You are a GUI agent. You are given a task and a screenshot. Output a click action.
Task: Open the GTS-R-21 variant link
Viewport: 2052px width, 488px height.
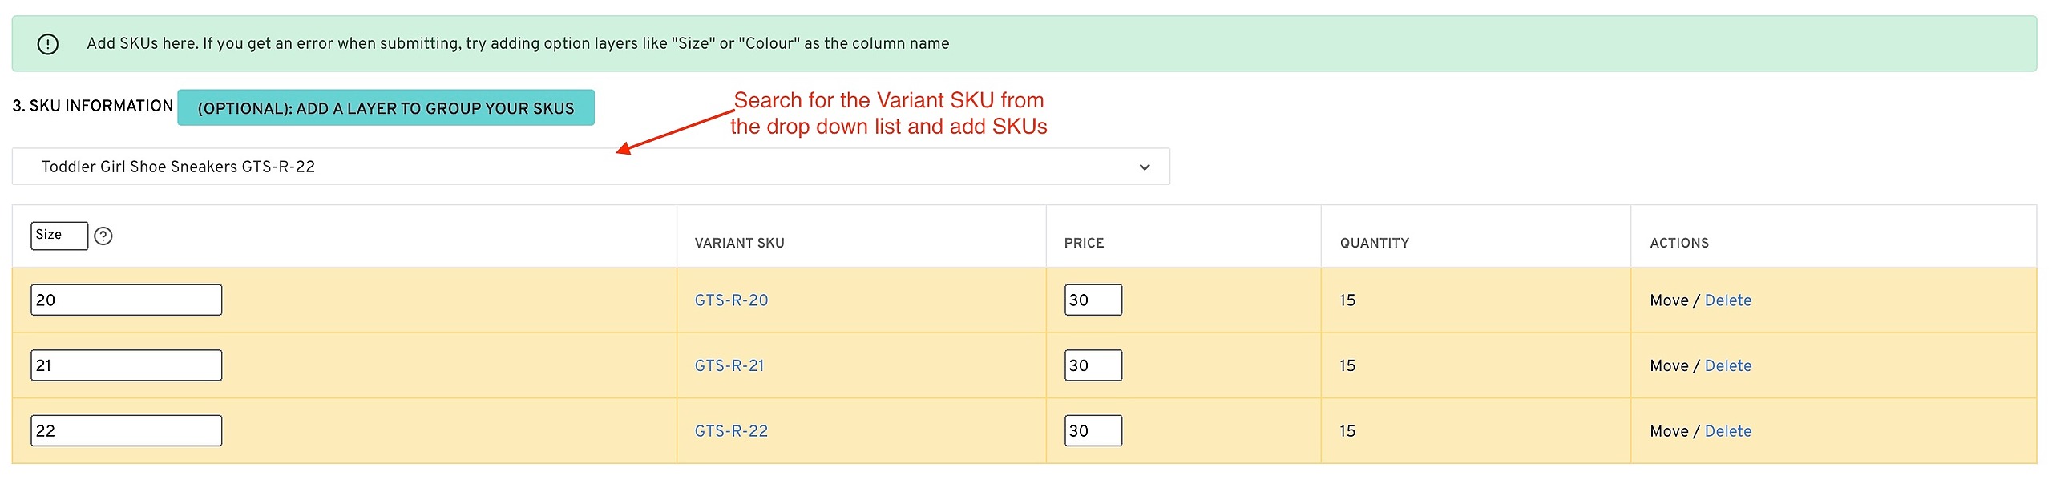coord(729,366)
